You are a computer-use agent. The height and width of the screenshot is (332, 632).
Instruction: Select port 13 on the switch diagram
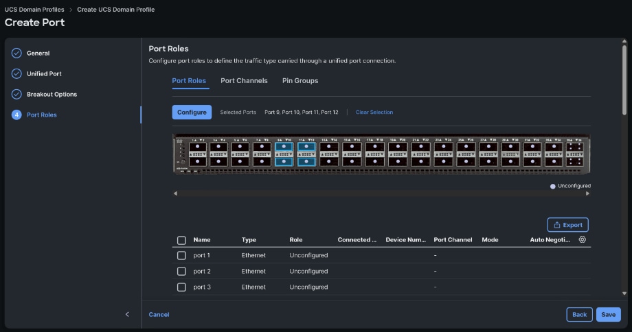pyautogui.click(x=329, y=147)
